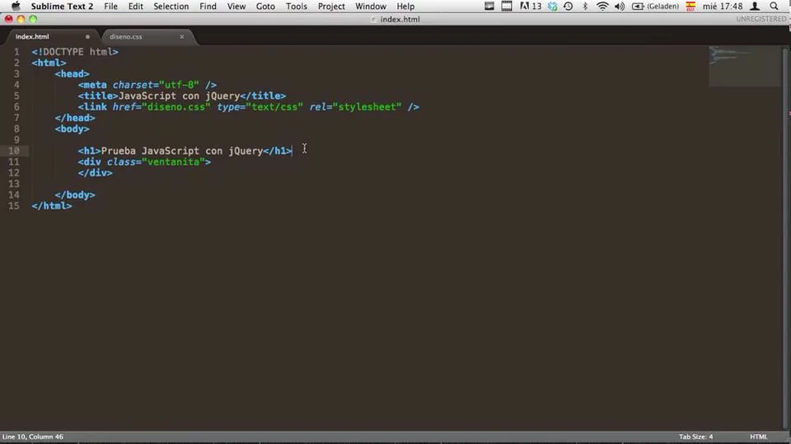Open the Apple menu
Image resolution: width=791 pixels, height=444 pixels.
(16, 6)
